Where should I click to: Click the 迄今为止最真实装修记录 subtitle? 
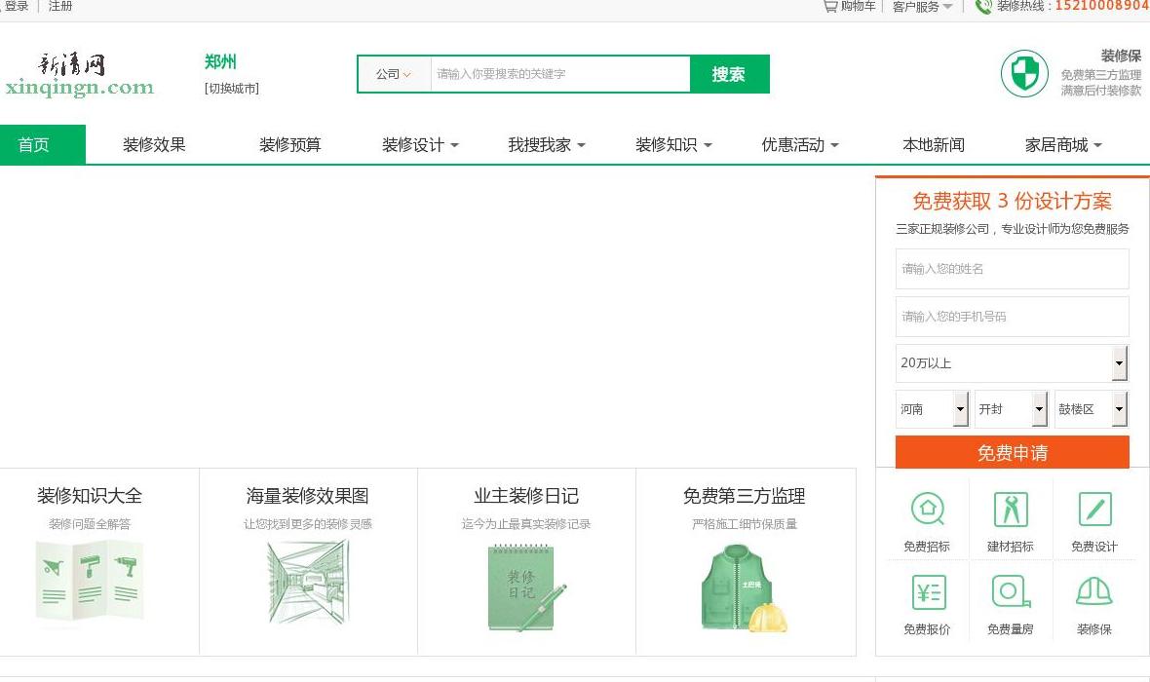[x=526, y=524]
